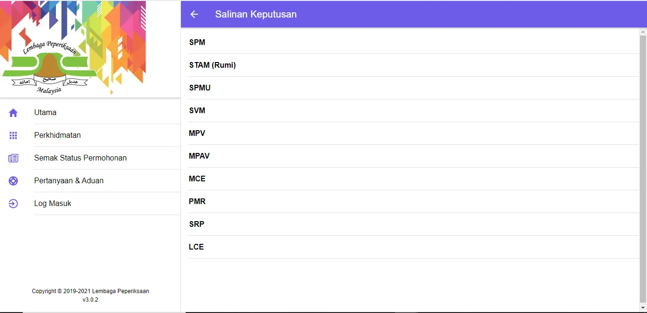This screenshot has width=647, height=313.
Task: Open Pertanyaan & Aduan
Action: coord(90,181)
